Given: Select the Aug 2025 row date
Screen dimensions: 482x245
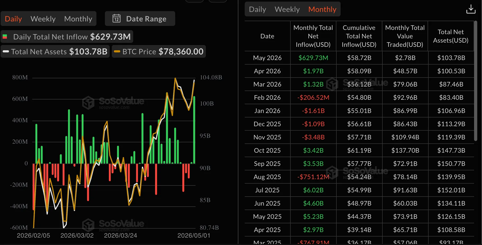Looking at the screenshot, I should coord(267,177).
